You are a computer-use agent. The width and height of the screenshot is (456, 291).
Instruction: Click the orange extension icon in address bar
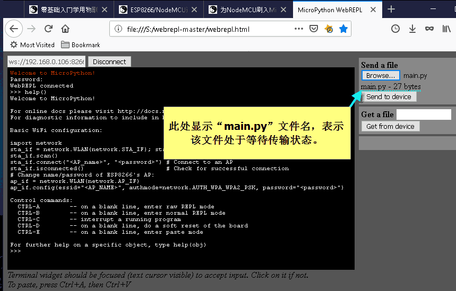coord(329,29)
